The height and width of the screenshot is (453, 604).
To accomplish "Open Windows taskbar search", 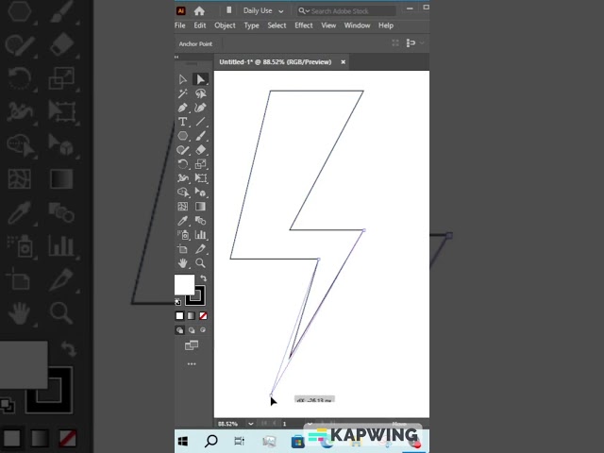I will 210,441.
